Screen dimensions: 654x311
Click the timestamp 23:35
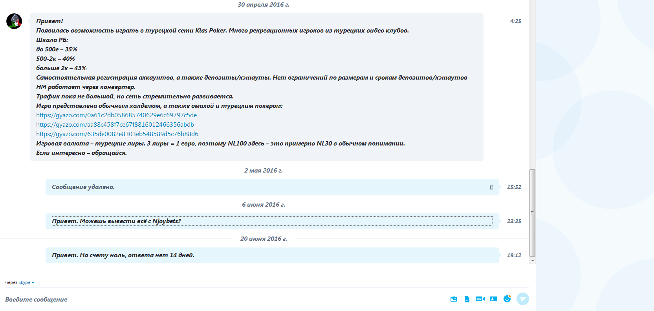coord(514,221)
